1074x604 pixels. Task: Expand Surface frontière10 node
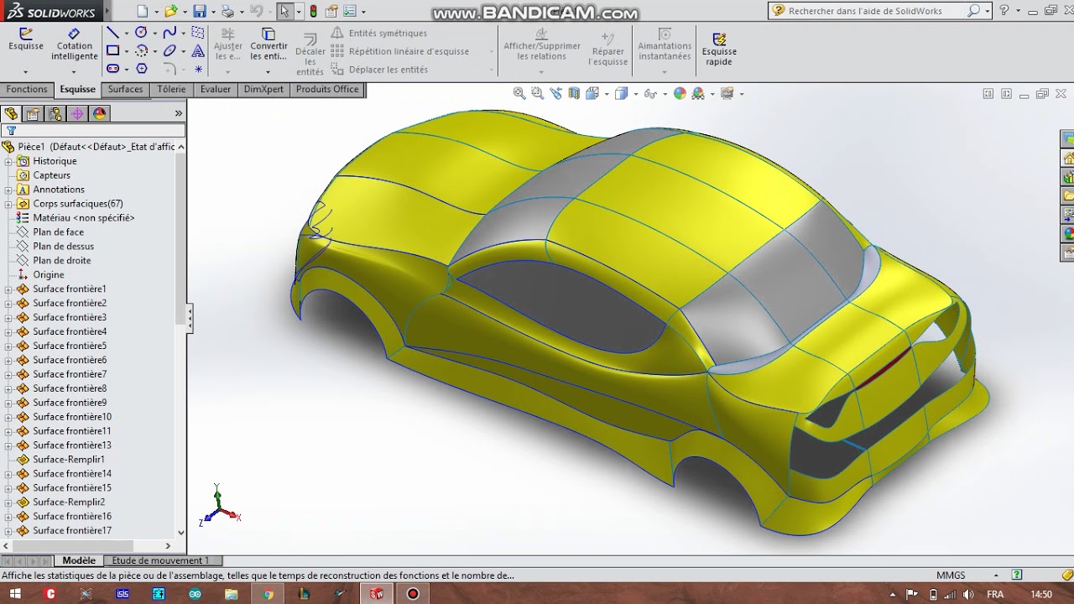(8, 417)
